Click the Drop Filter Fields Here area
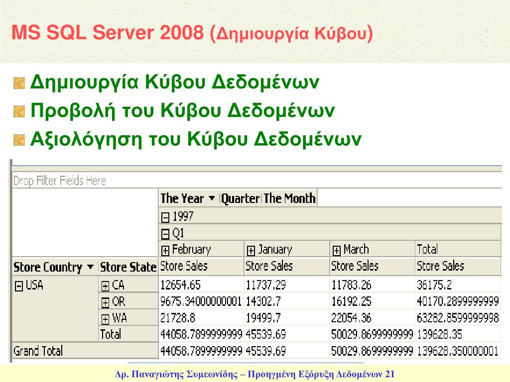 (x=257, y=180)
